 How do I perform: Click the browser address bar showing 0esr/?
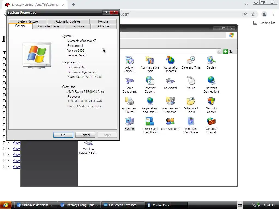180,14
